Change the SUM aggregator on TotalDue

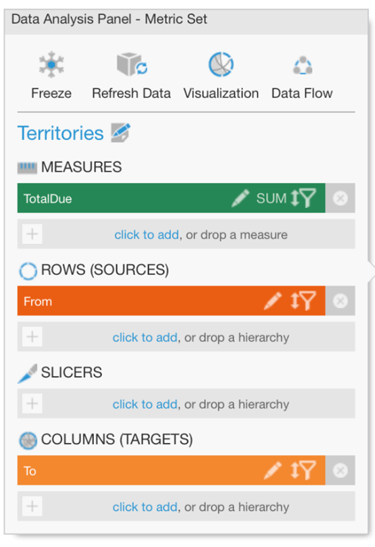click(272, 198)
